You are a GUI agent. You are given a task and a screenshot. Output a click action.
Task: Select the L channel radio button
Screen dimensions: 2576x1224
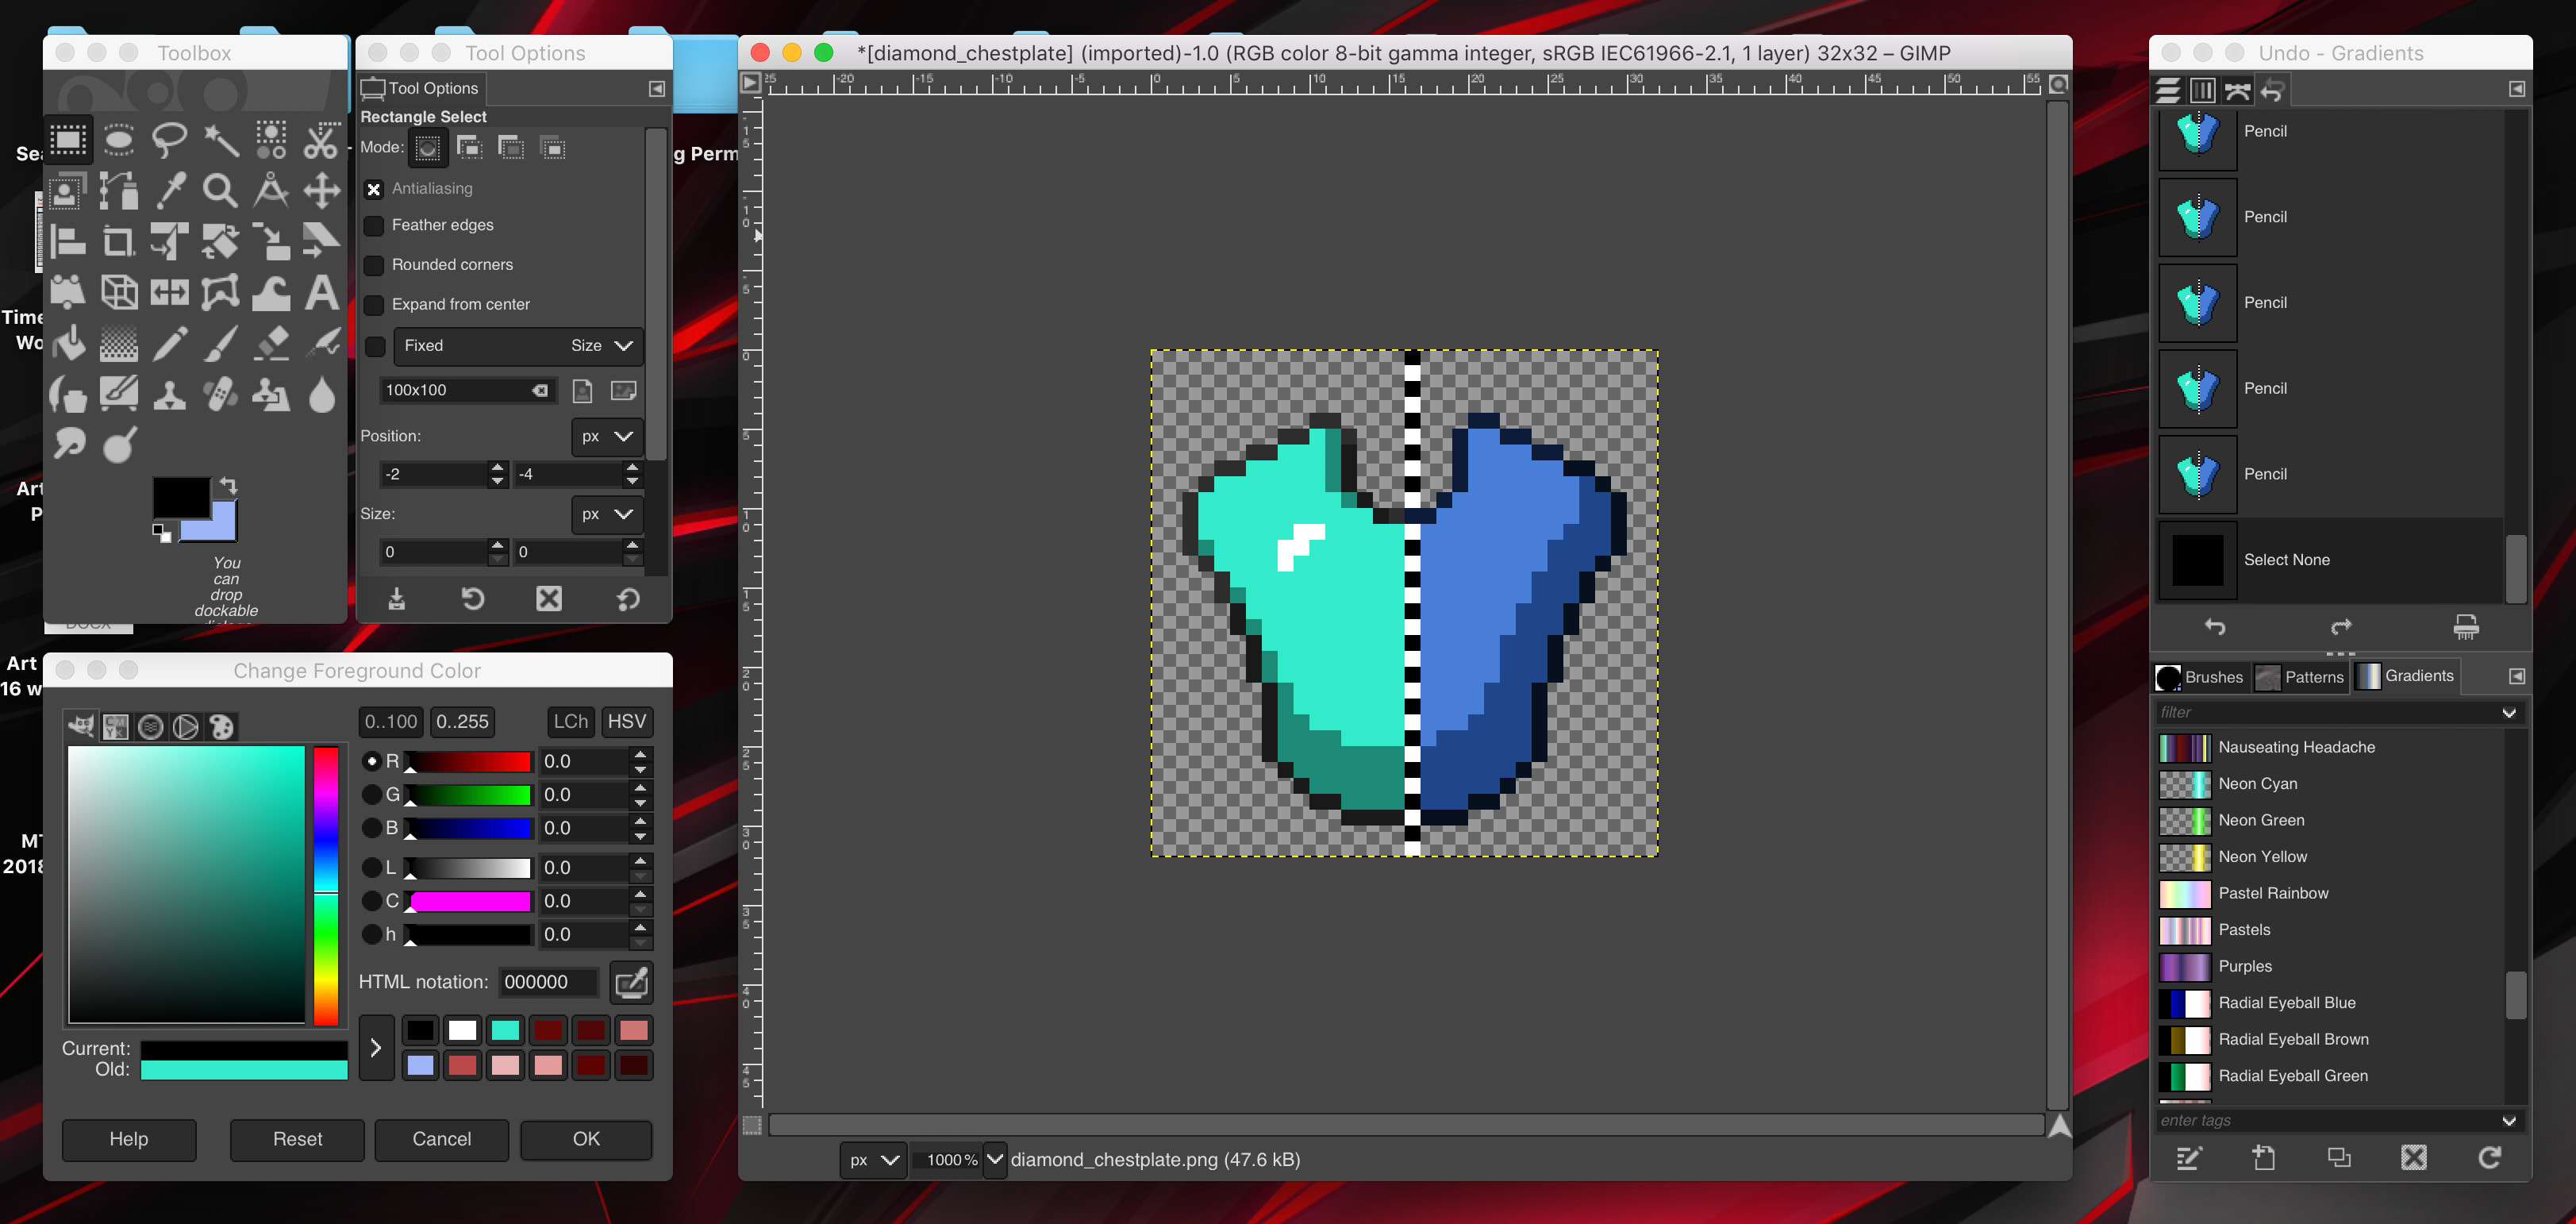(x=372, y=868)
